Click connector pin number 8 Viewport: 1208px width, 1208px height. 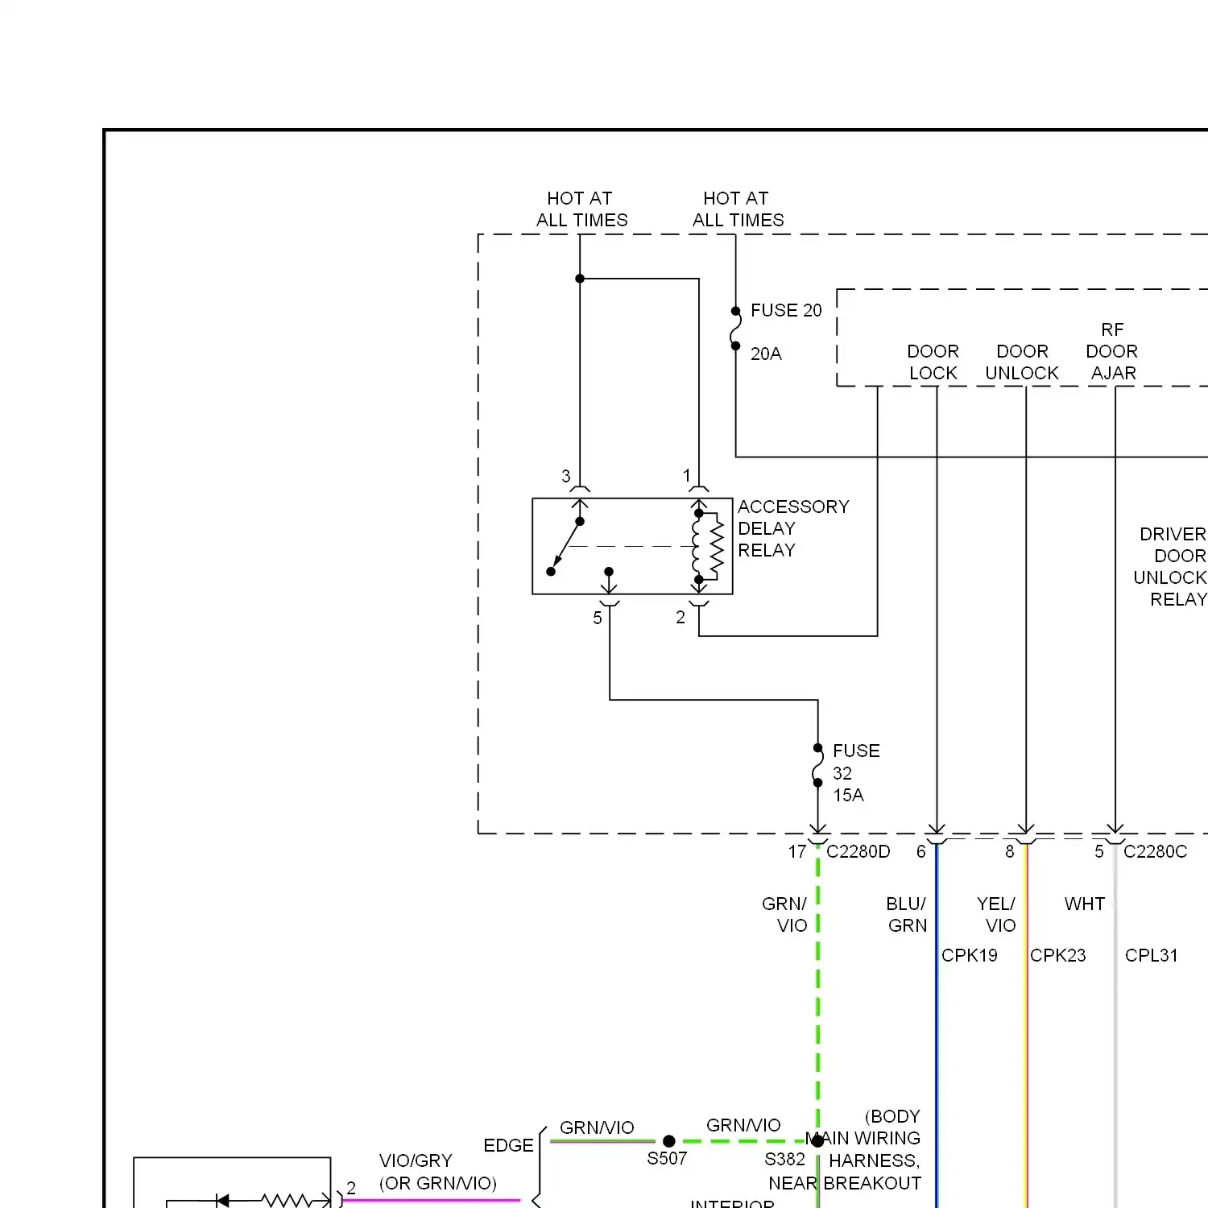pyautogui.click(x=1010, y=851)
